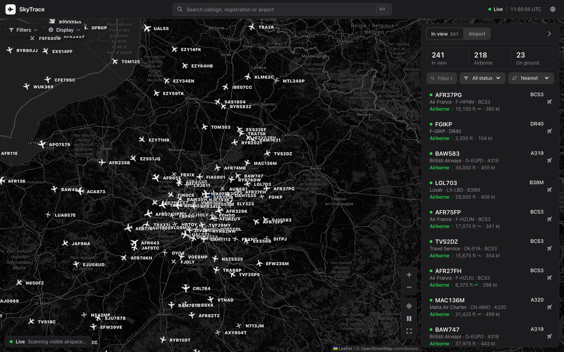Track the BAW583 flight with its plane icon
Screen dimensions: 564x352
[x=549, y=161]
